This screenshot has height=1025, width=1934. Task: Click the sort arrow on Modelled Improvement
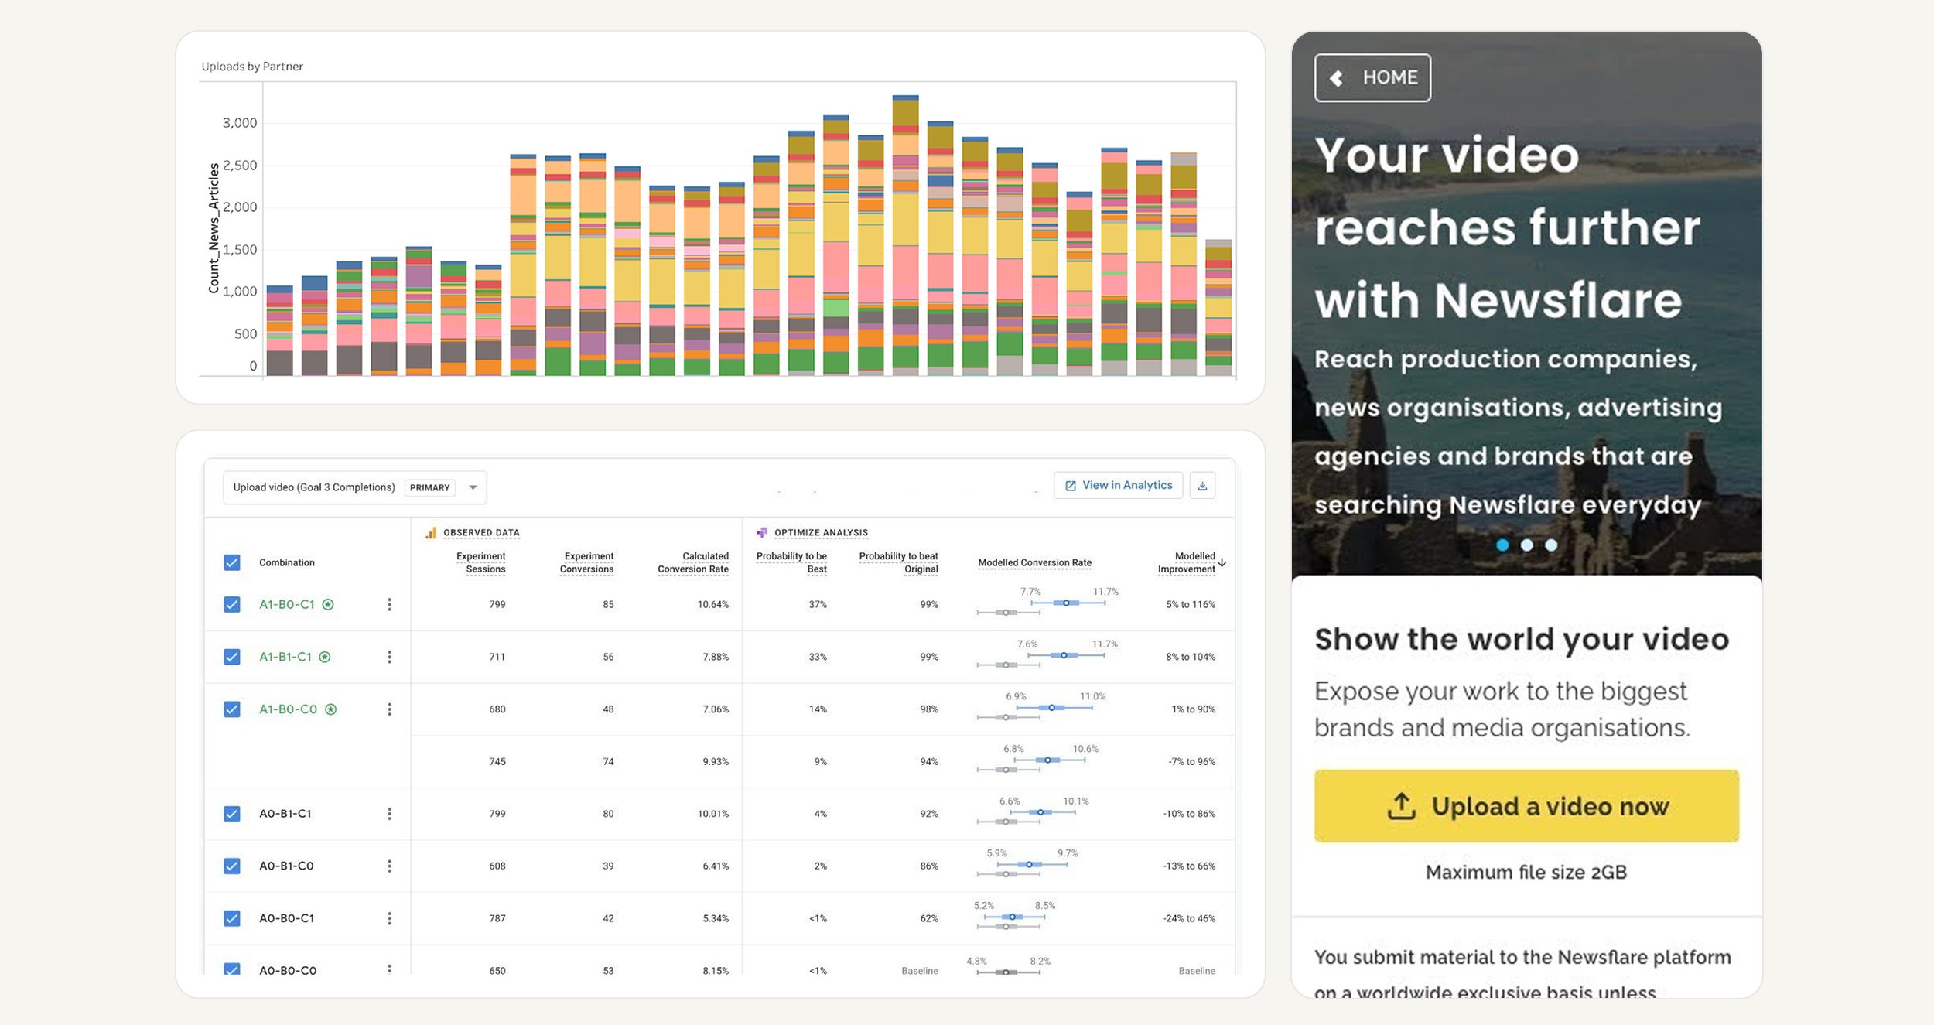coord(1223,562)
